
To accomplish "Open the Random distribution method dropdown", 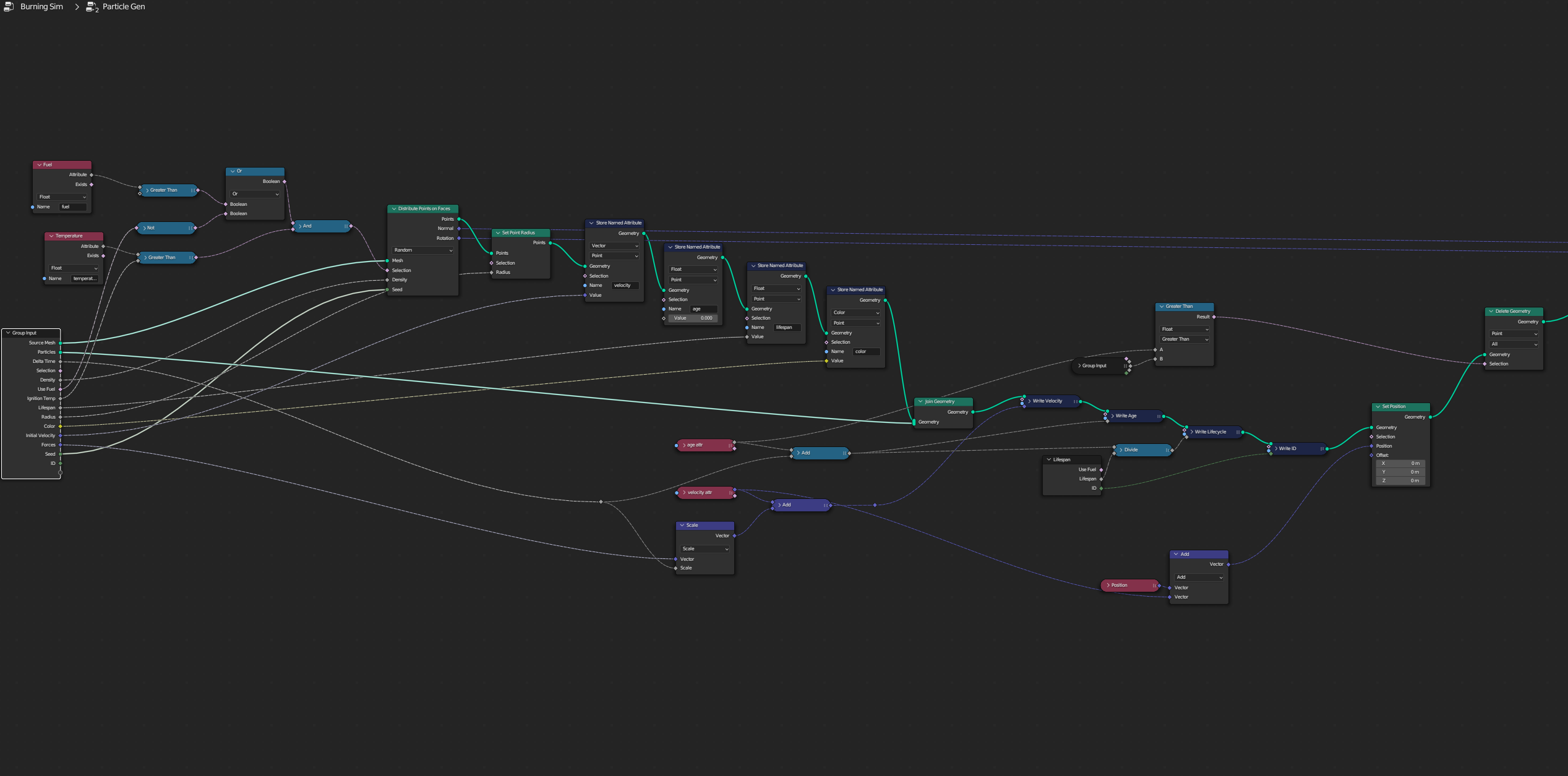I will pyautogui.click(x=423, y=250).
